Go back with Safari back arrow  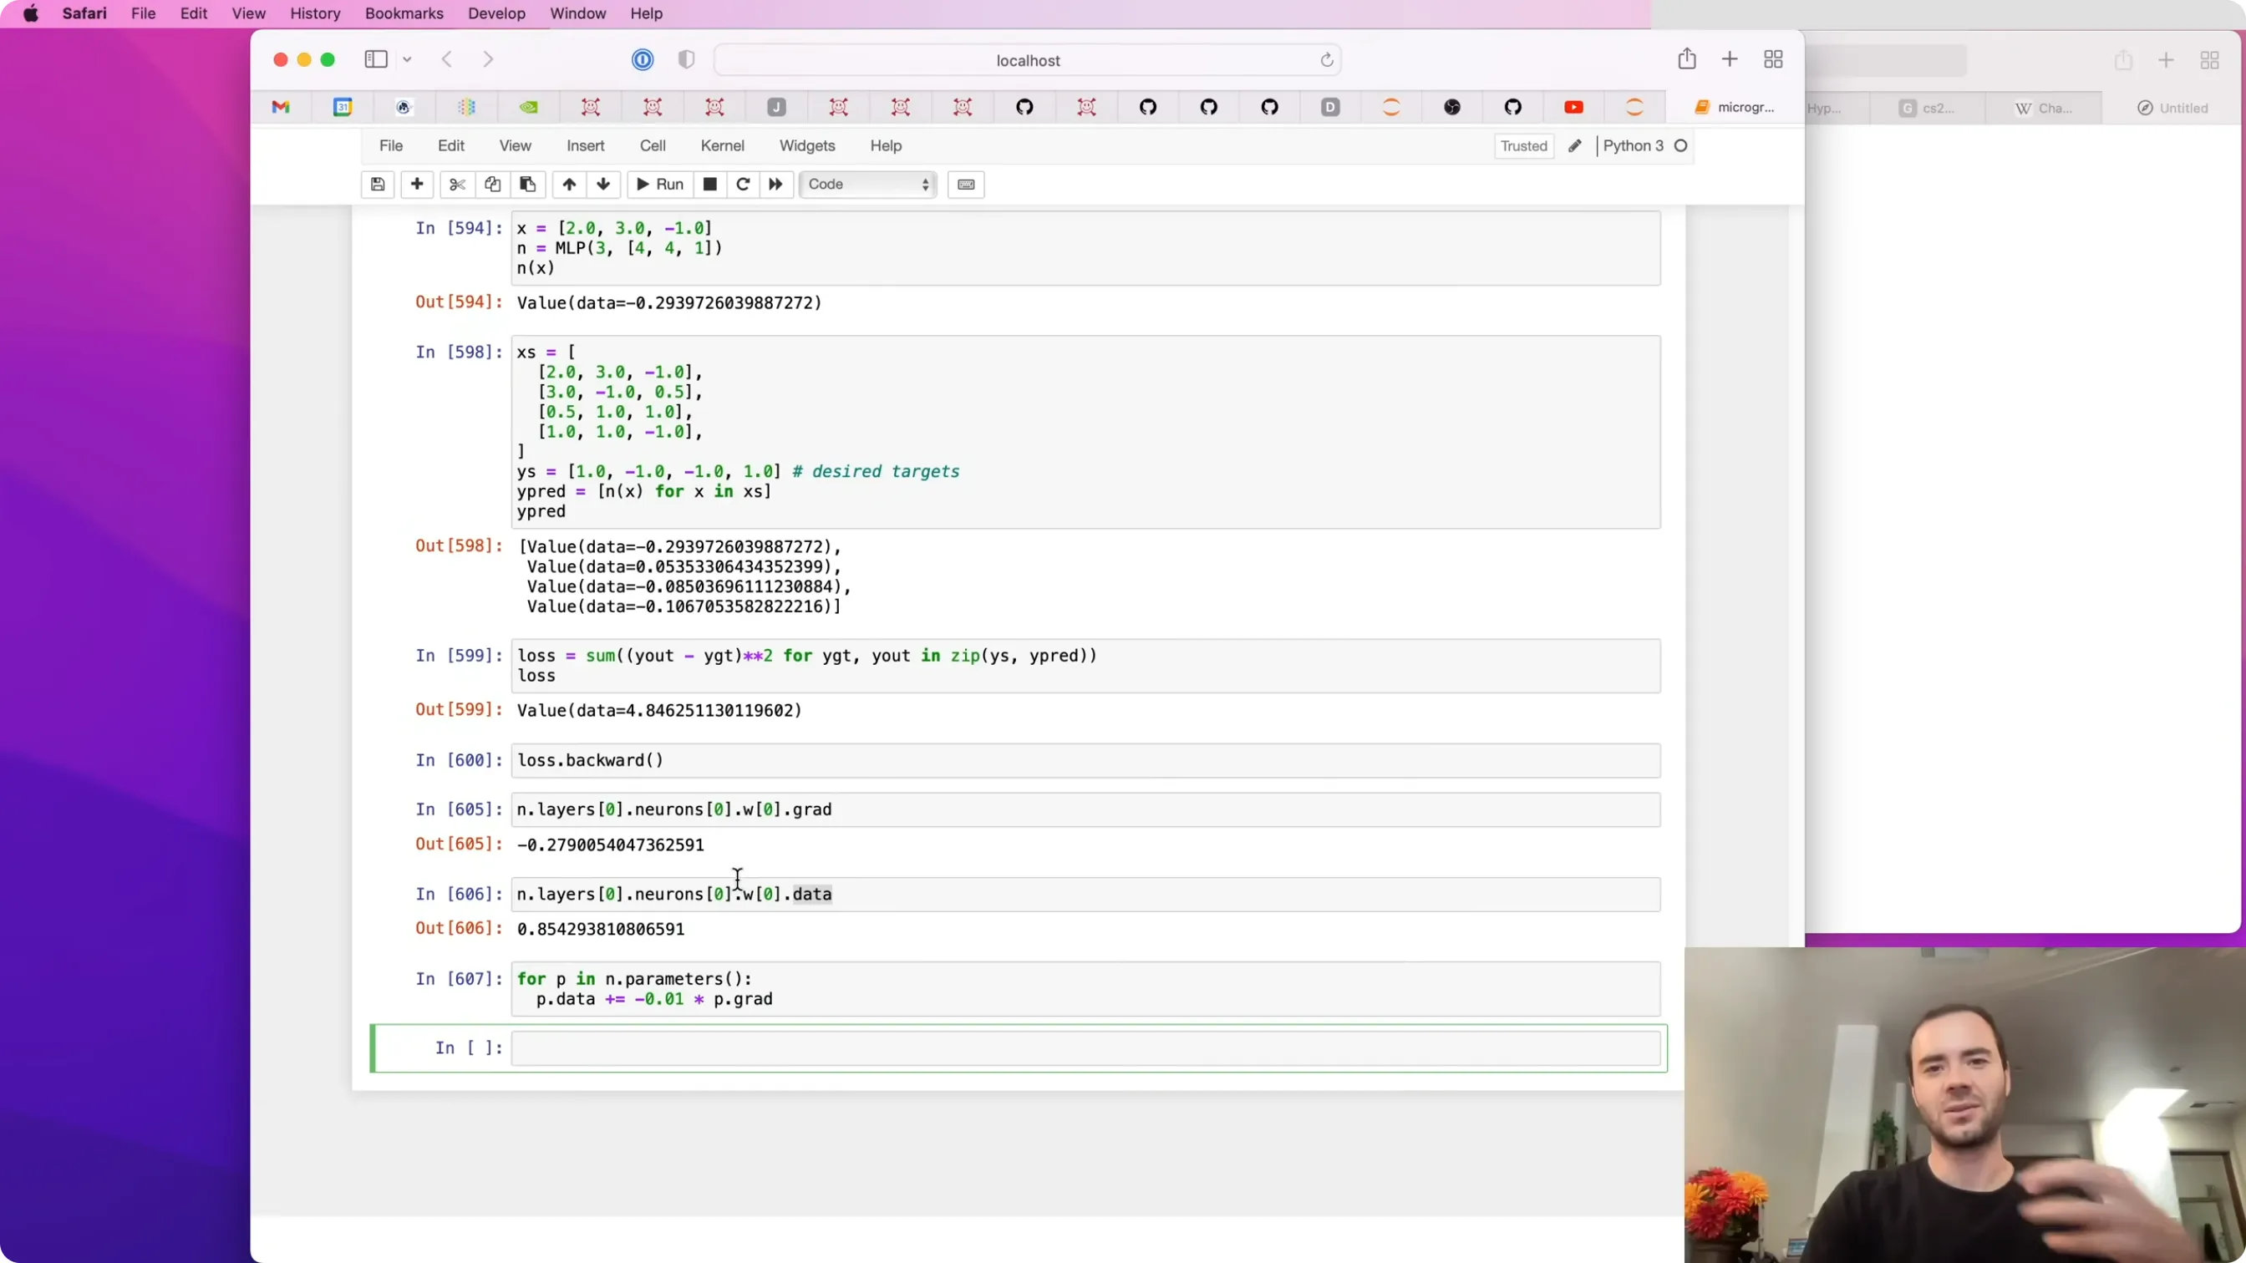[x=447, y=59]
